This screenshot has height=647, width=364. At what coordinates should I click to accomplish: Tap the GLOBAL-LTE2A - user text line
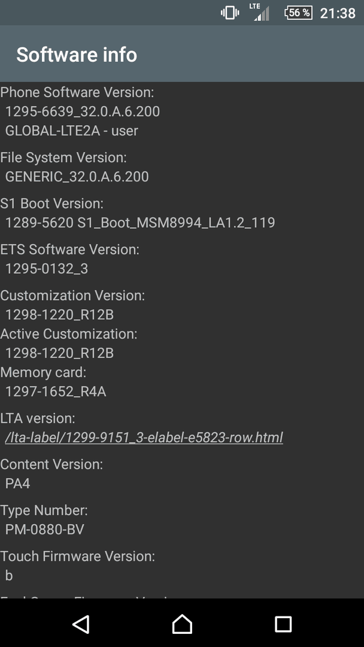tap(72, 131)
